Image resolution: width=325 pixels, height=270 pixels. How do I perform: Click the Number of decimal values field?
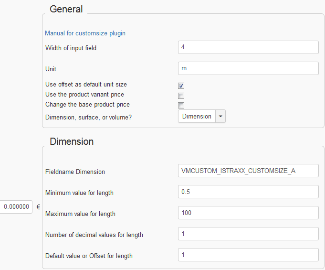(248, 234)
